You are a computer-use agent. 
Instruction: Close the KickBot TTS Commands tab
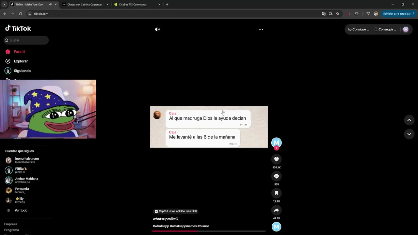pyautogui.click(x=159, y=5)
